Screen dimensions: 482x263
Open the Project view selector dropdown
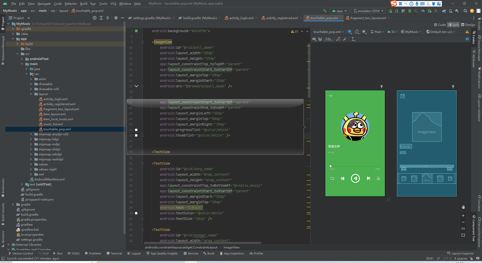[x=19, y=18]
